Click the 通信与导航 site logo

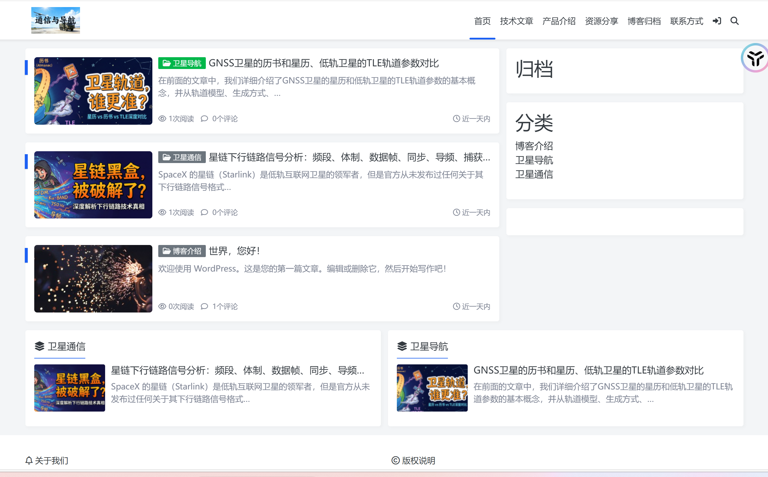(x=56, y=20)
